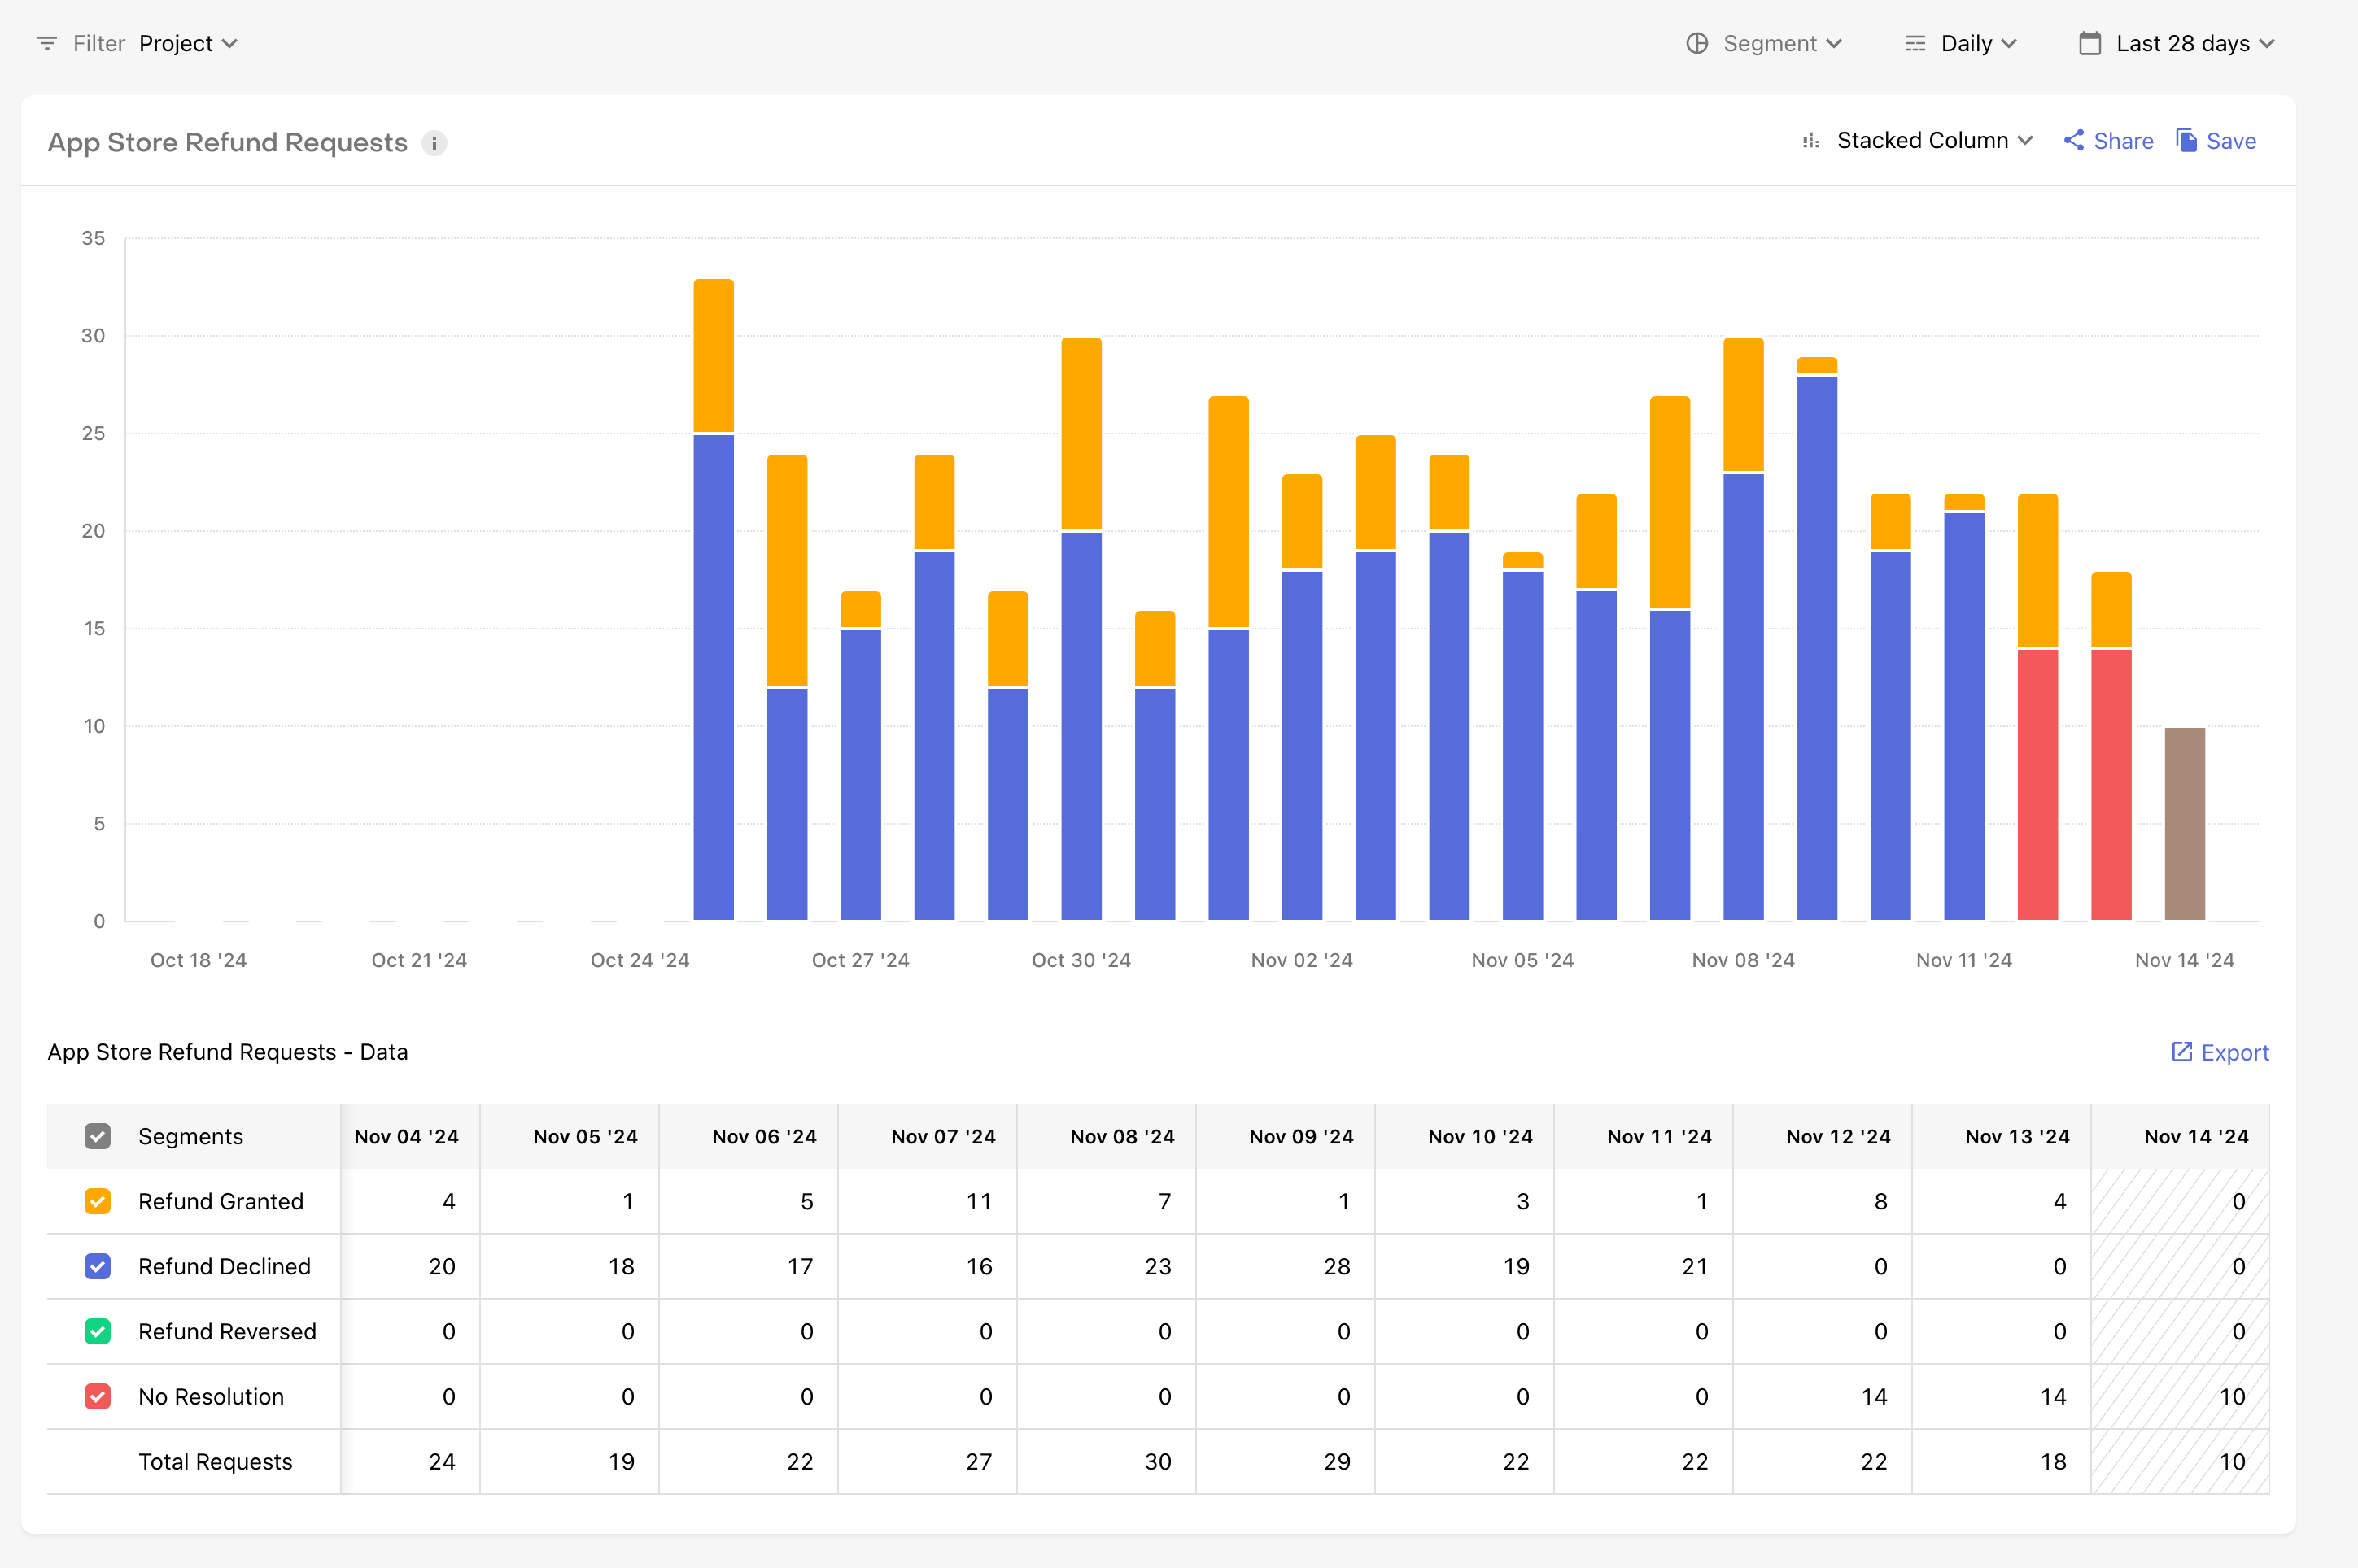Click the Stacked Column chart type icon
The width and height of the screenshot is (2358, 1568).
1810,141
